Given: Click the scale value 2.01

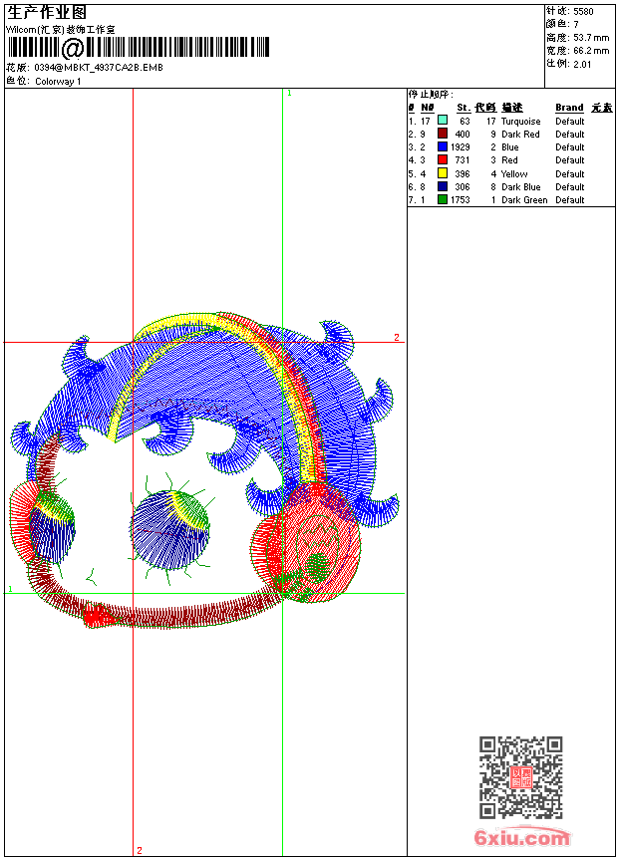Looking at the screenshot, I should click(x=582, y=64).
